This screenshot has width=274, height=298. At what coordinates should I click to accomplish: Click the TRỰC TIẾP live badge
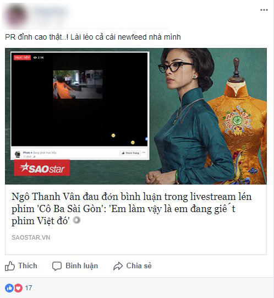click(x=22, y=58)
